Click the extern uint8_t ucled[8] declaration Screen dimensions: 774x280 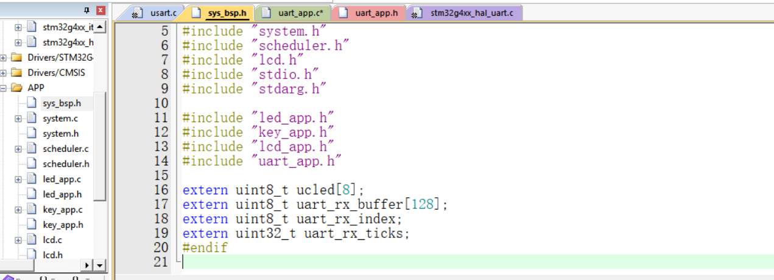273,190
